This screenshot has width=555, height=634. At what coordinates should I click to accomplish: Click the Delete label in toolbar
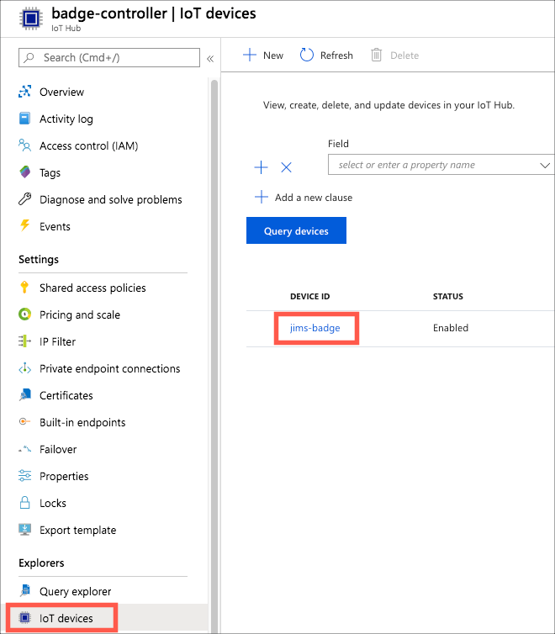[x=404, y=55]
